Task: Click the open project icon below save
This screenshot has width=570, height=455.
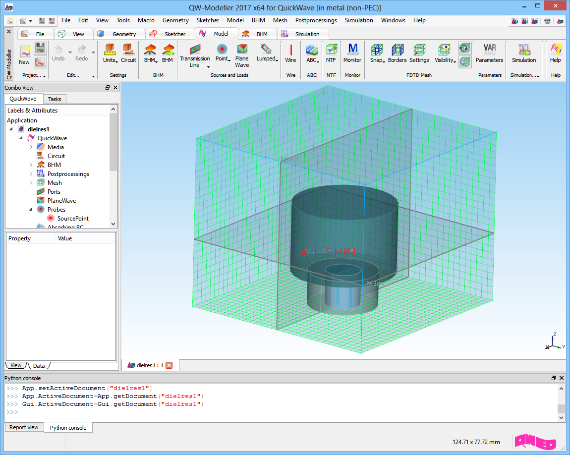Action: point(40,62)
